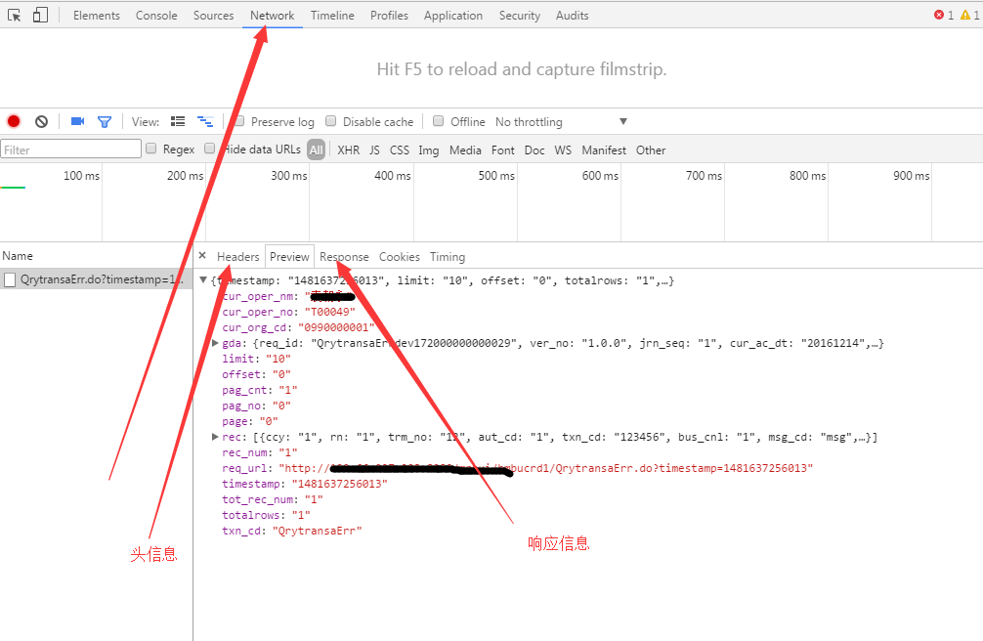Click the totalrows "1" line
The height and width of the screenshot is (641, 983).
[x=267, y=515]
